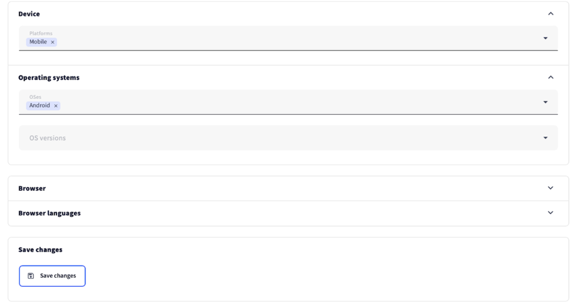Viewport: 582px width, 302px height.
Task: Click the Device section title
Action: tap(29, 13)
